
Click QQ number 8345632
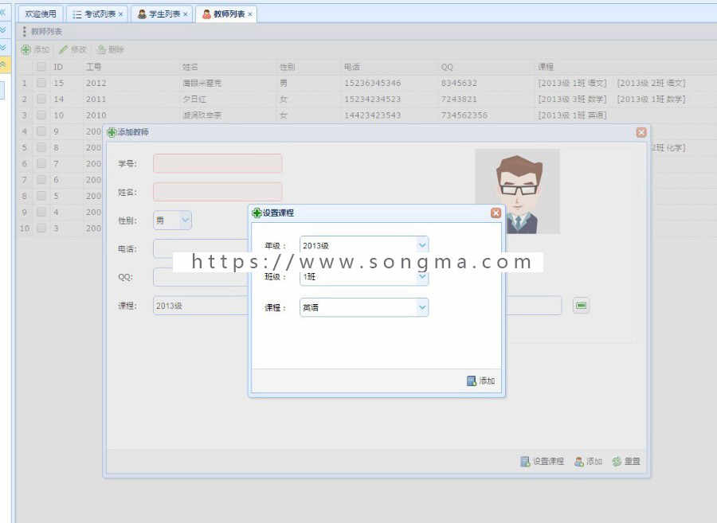tap(459, 83)
